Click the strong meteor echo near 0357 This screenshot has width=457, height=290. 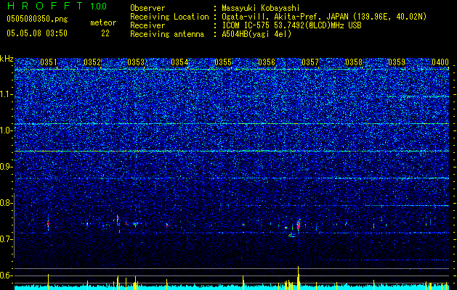(x=299, y=225)
